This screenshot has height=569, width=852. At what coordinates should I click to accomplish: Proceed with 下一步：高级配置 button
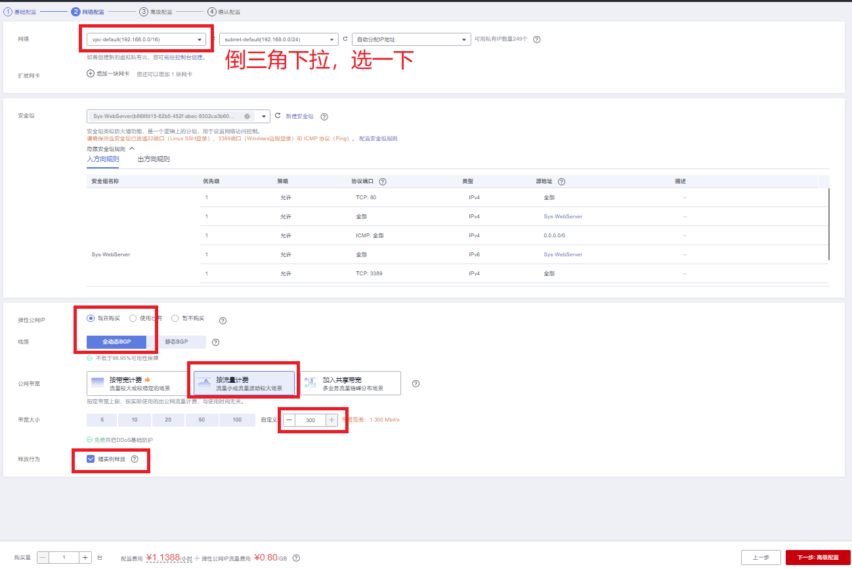pyautogui.click(x=817, y=557)
